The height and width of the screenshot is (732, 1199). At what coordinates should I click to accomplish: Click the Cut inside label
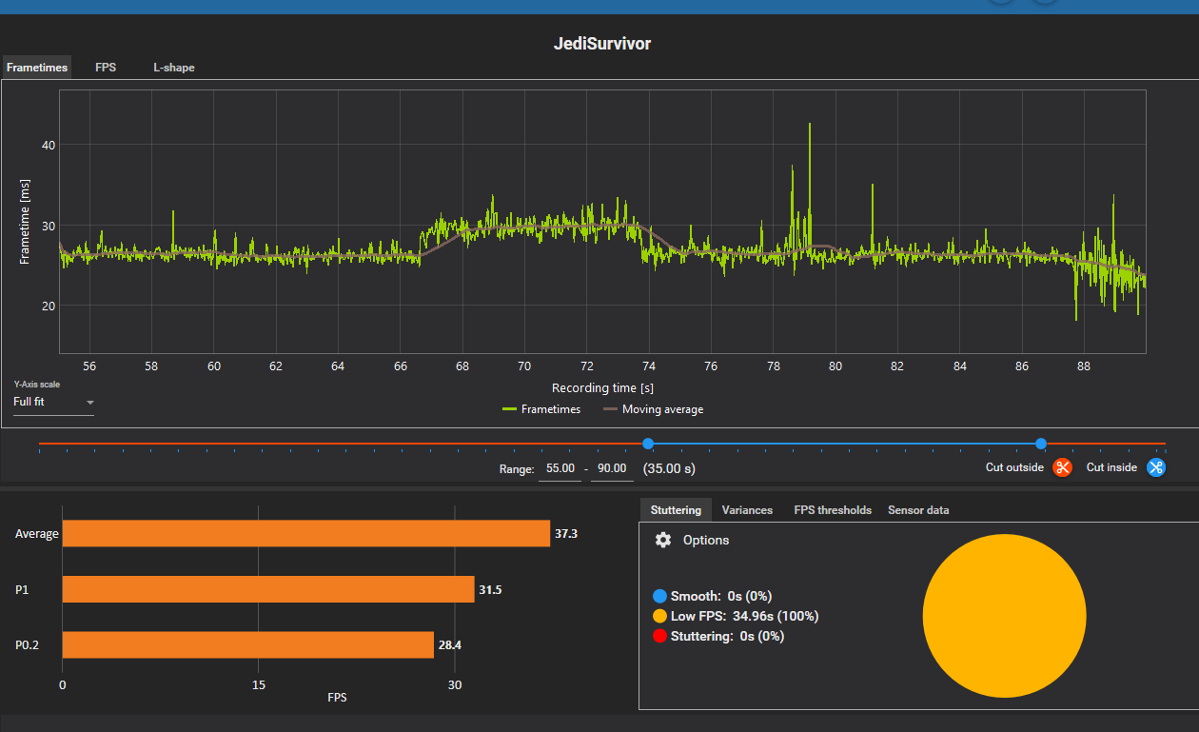point(1111,467)
